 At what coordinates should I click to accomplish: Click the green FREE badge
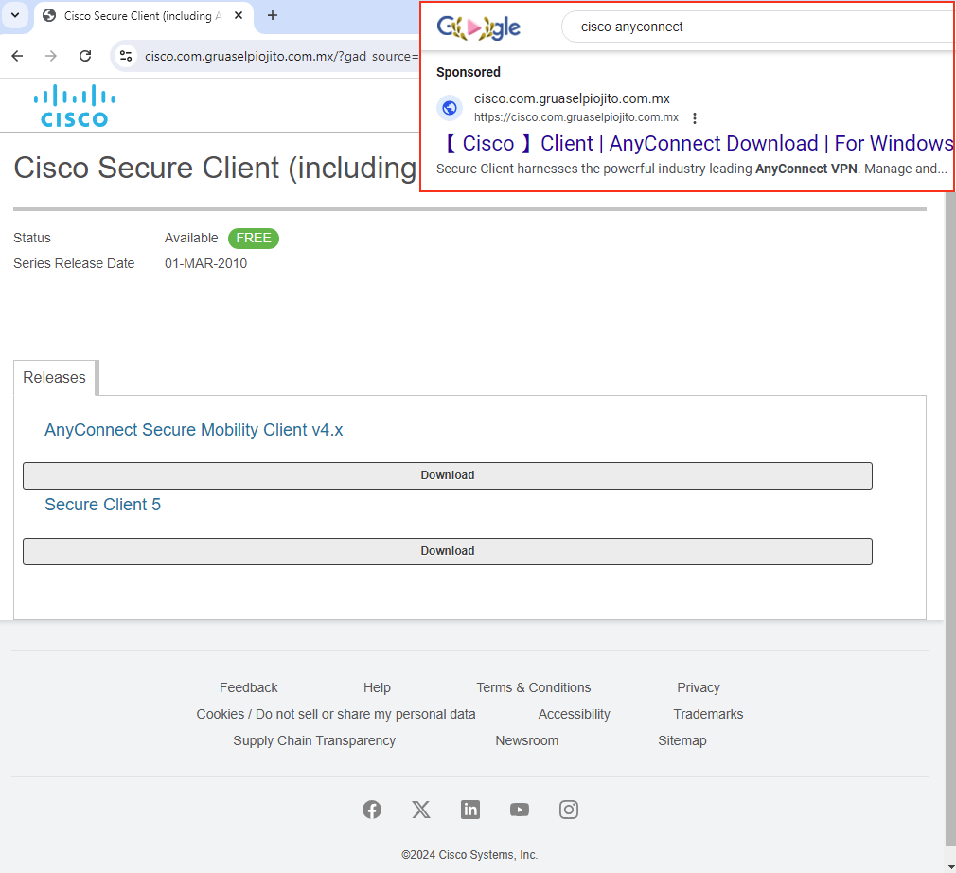click(x=254, y=238)
